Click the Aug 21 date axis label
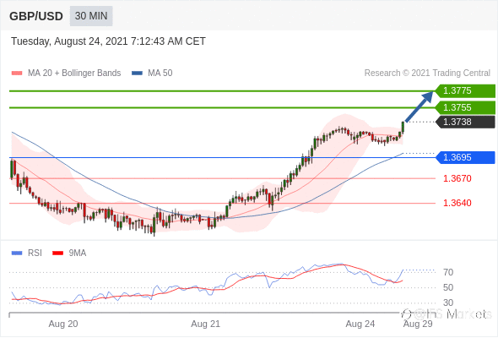The width and height of the screenshot is (498, 338). (205, 324)
